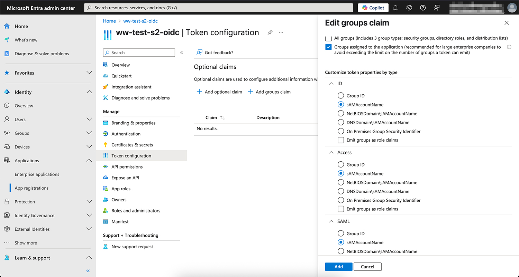
Task: Click the feedback icon in top bar
Action: [x=437, y=8]
